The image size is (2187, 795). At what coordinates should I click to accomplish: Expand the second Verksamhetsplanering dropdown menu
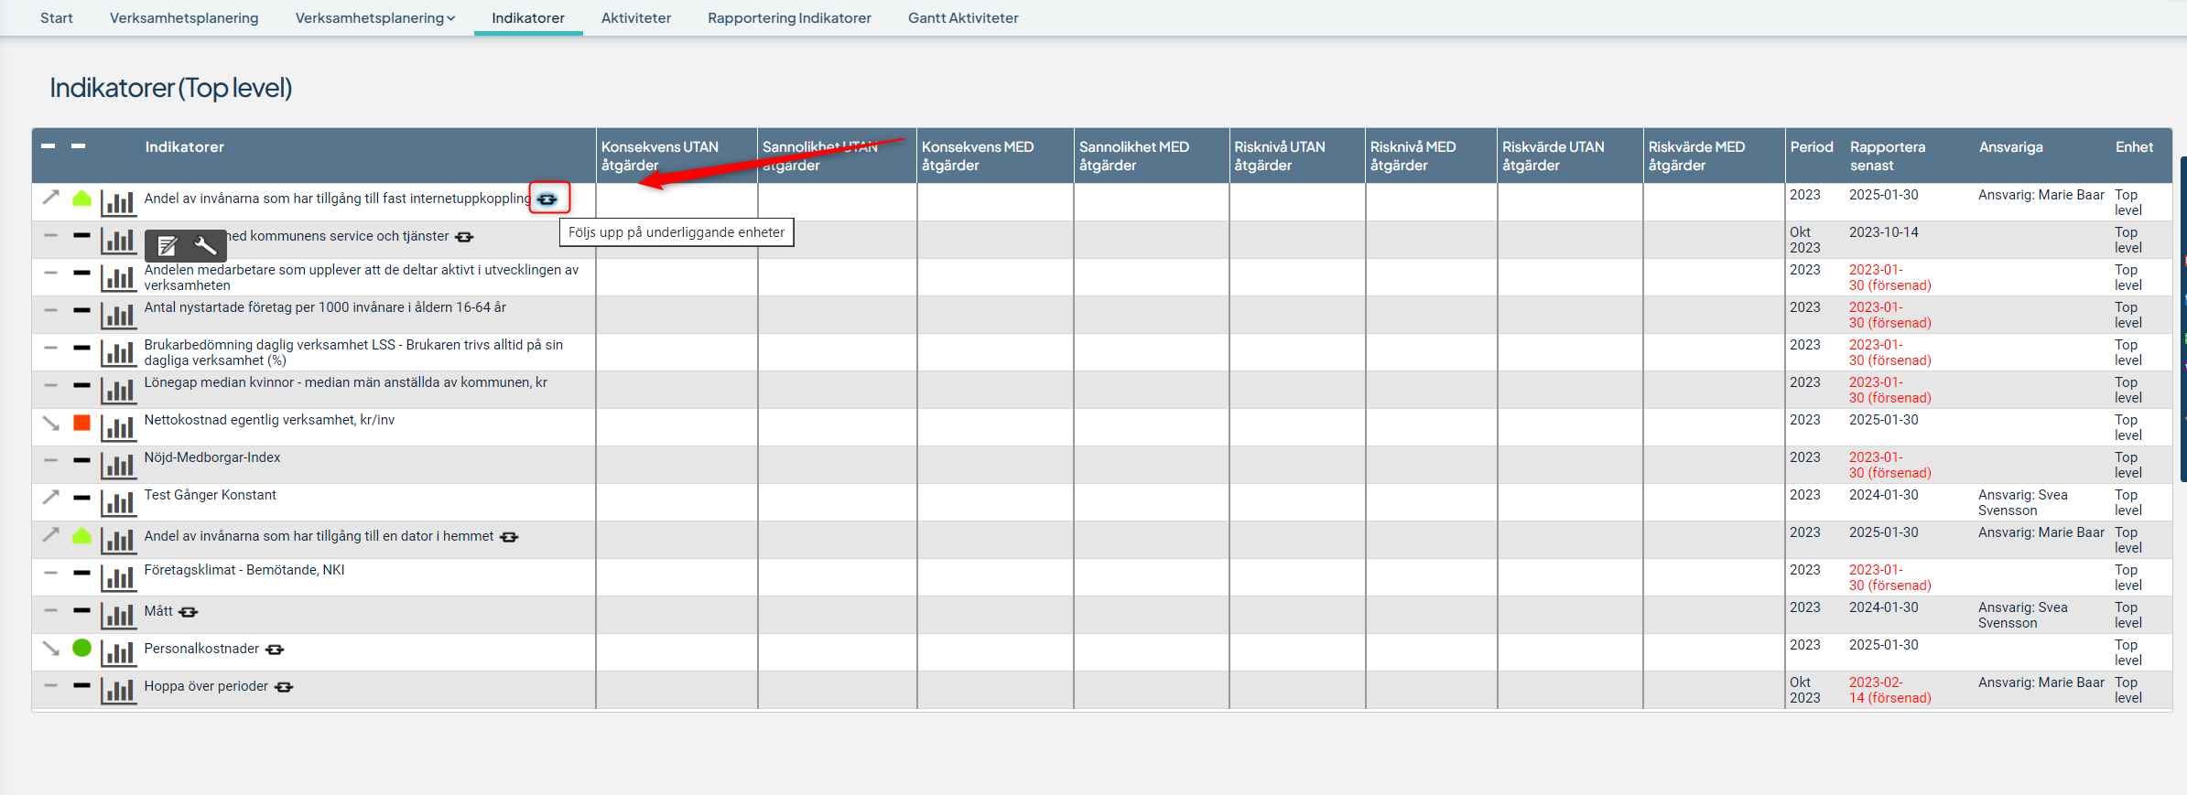(x=374, y=18)
